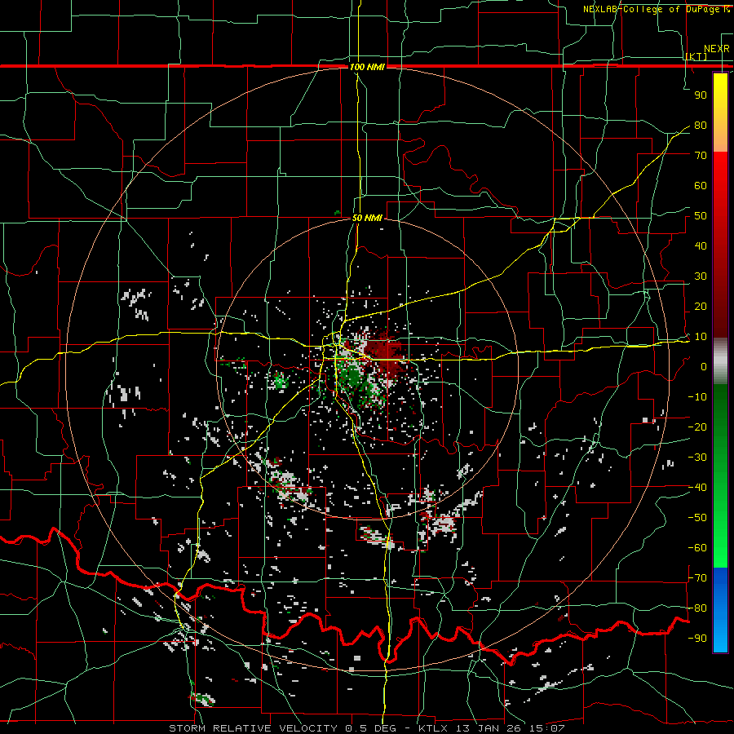
Task: Click the positive 60 scale value
Action: tap(701, 186)
